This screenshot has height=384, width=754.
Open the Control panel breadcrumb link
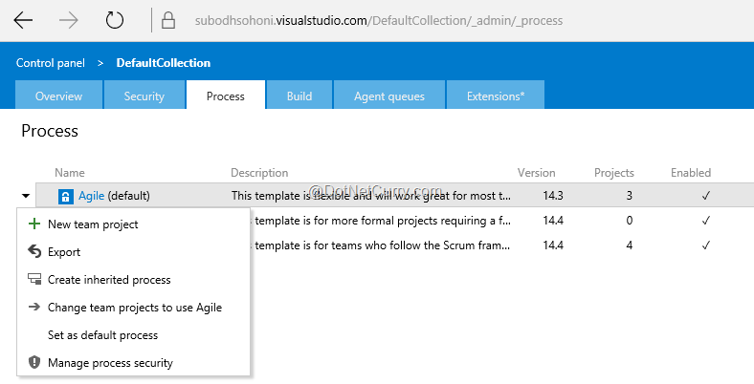[x=51, y=63]
